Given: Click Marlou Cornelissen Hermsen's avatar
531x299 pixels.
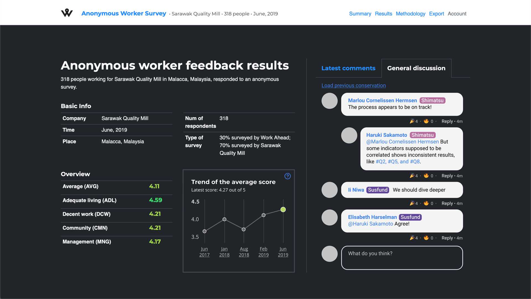Looking at the screenshot, I should (329, 101).
